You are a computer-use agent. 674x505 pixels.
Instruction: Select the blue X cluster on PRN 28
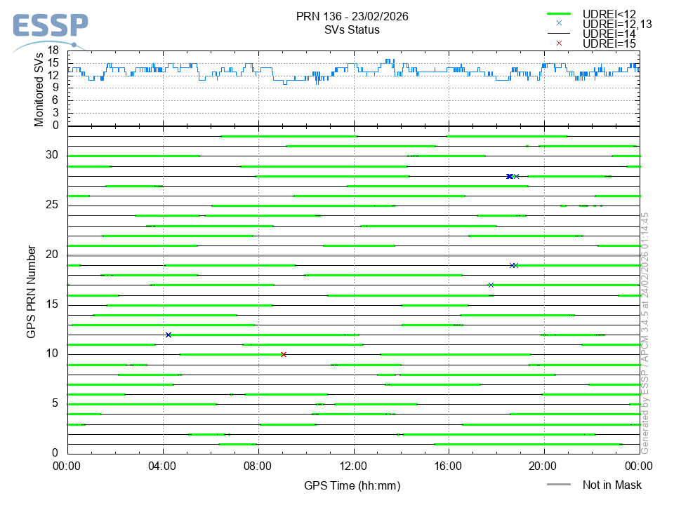point(510,176)
